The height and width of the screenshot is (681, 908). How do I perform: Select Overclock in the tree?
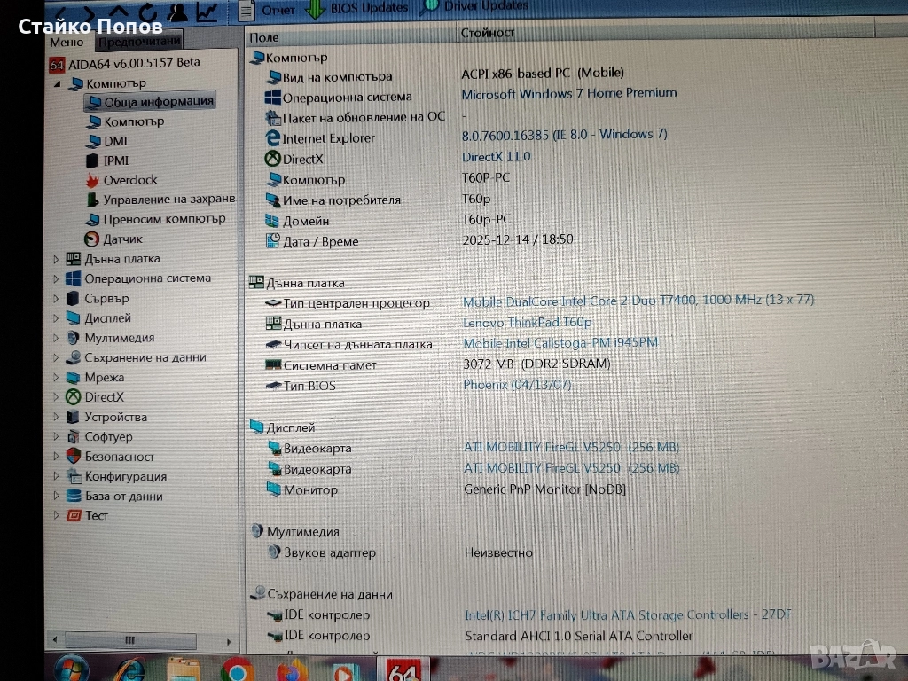[129, 180]
